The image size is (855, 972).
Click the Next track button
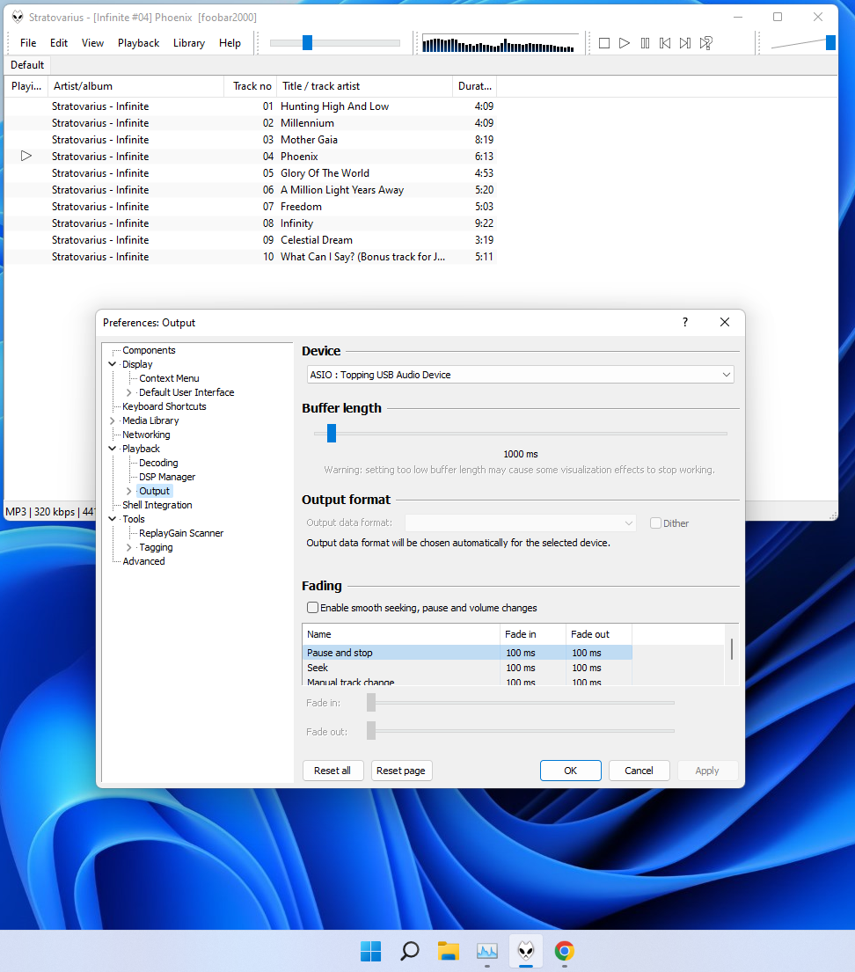pyautogui.click(x=685, y=43)
